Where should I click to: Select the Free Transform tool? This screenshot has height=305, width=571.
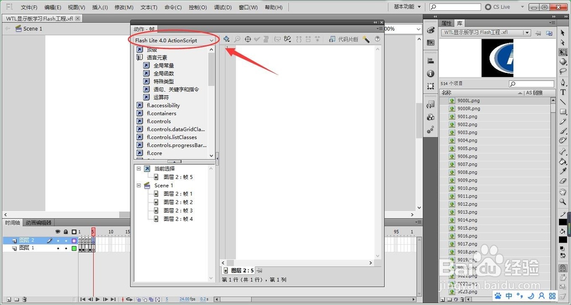coord(563,52)
